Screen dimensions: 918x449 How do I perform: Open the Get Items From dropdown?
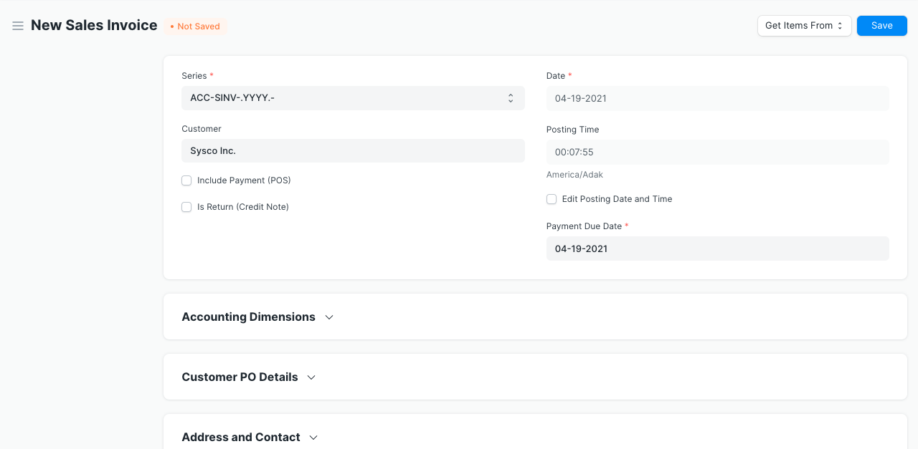[x=804, y=26]
